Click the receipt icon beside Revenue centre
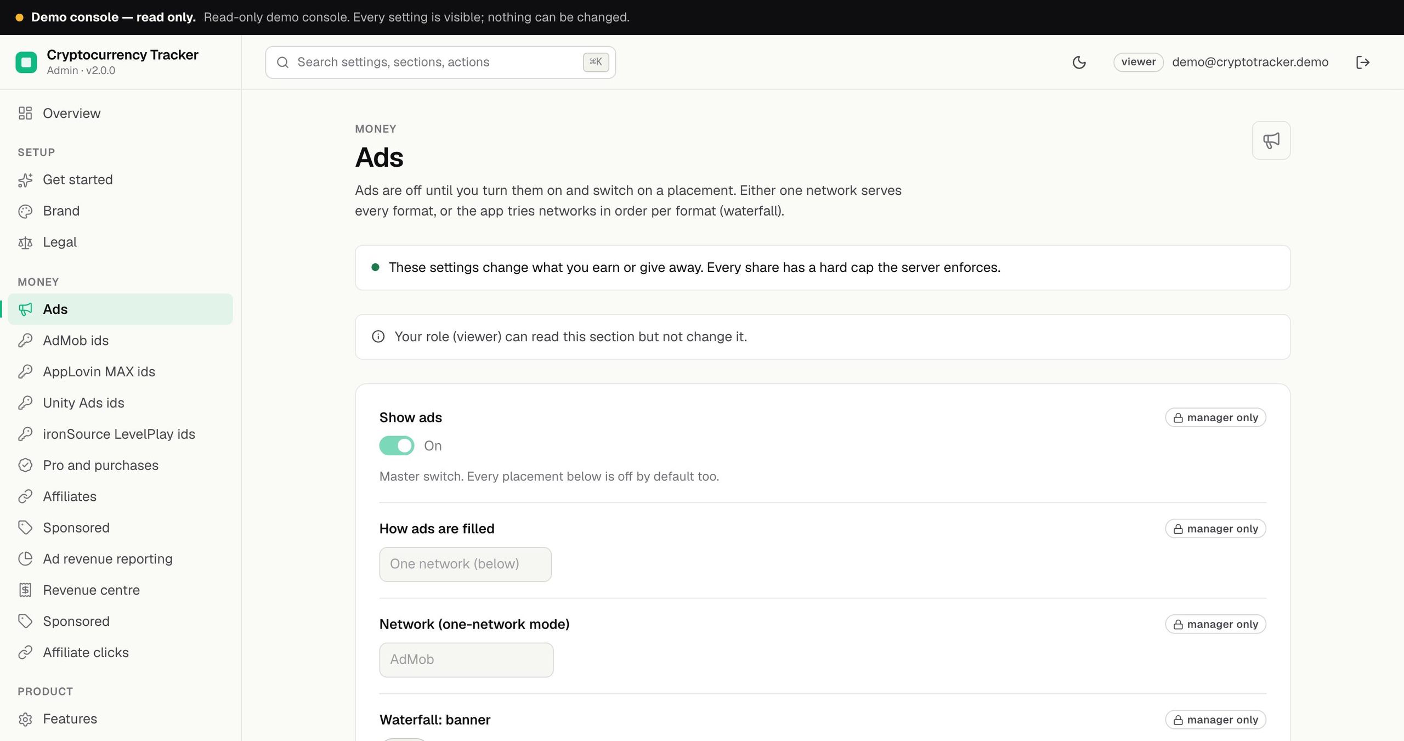This screenshot has width=1404, height=741. (x=25, y=590)
